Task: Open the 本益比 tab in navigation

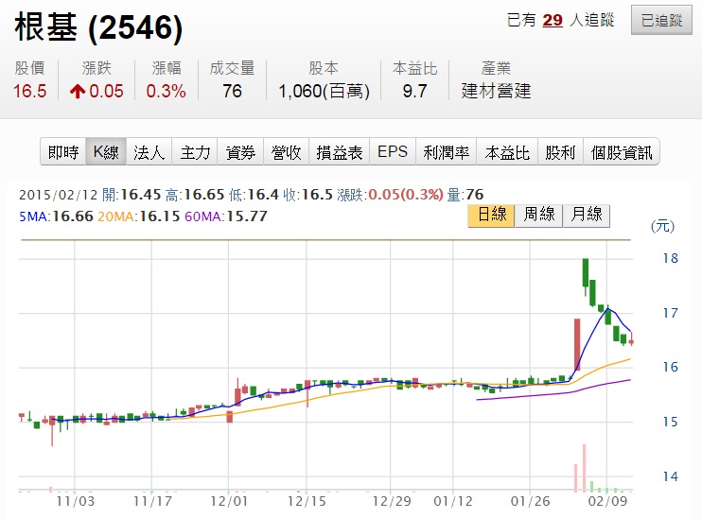Action: click(507, 152)
